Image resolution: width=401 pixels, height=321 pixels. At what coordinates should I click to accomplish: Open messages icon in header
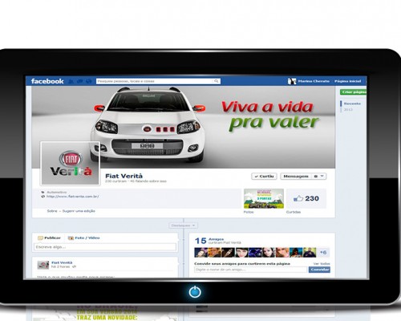(79, 81)
